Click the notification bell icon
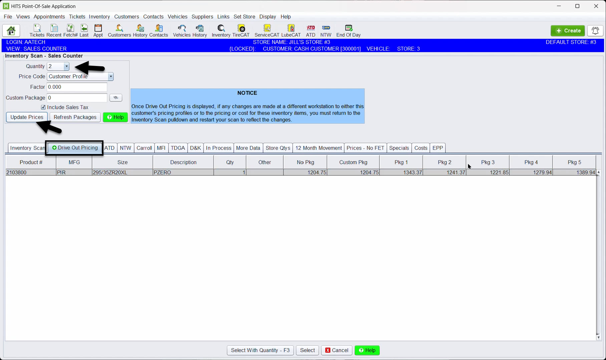The height and width of the screenshot is (360, 606). click(x=595, y=31)
